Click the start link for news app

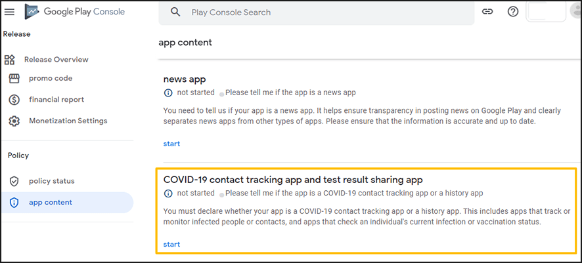(x=171, y=144)
